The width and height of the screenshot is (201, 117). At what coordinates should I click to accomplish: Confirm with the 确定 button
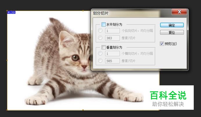pos(172,25)
